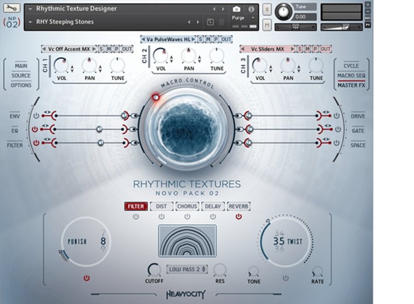
Task: Select the CYCLE page button
Action: [x=351, y=66]
